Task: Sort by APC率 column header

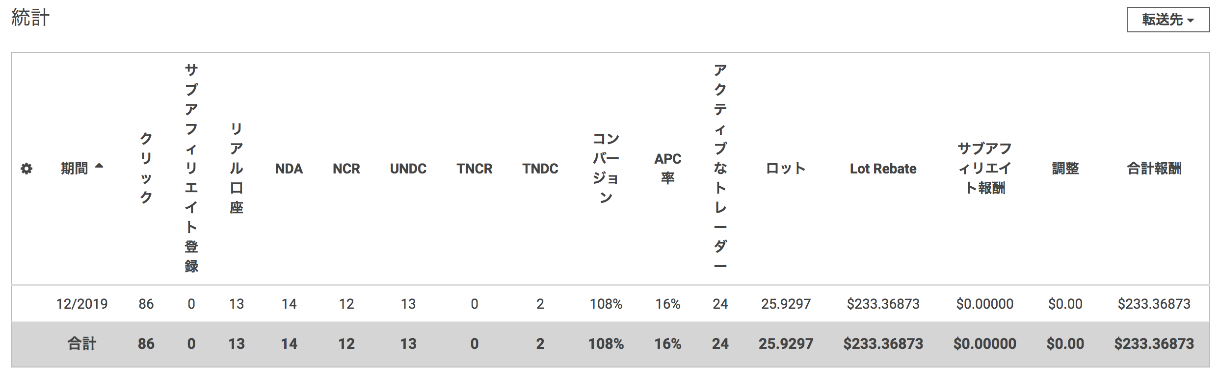Action: (667, 168)
